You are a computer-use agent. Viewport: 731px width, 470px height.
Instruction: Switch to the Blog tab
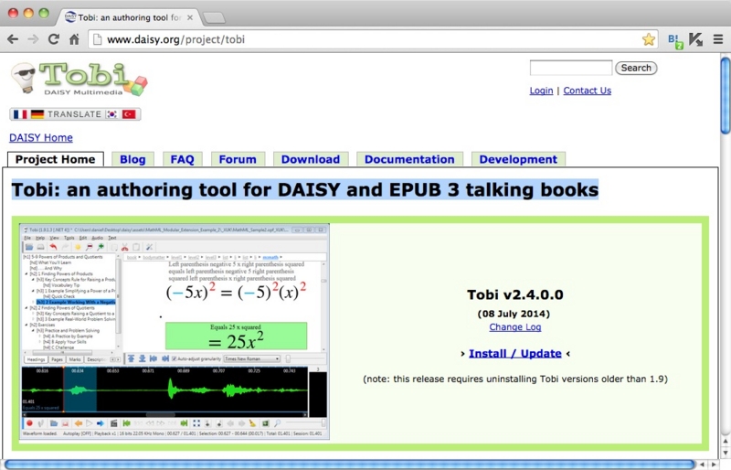point(132,159)
